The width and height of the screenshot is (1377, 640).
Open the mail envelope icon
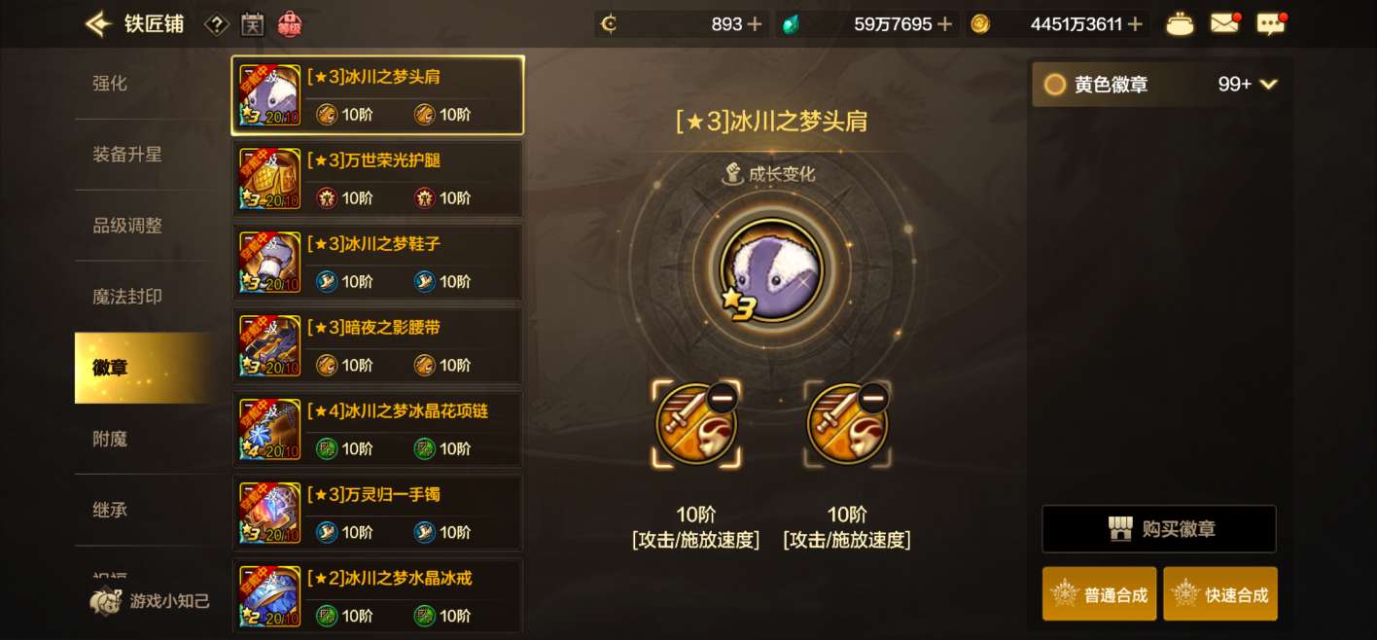click(1225, 23)
